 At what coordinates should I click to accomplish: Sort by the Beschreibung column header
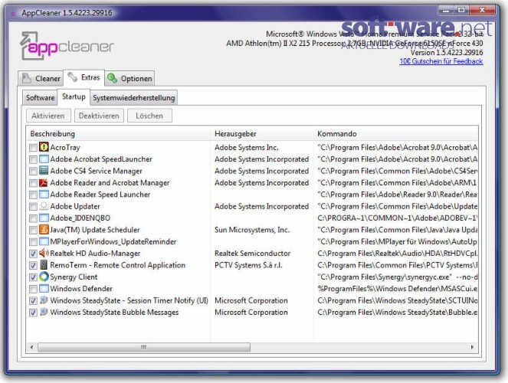(118, 134)
